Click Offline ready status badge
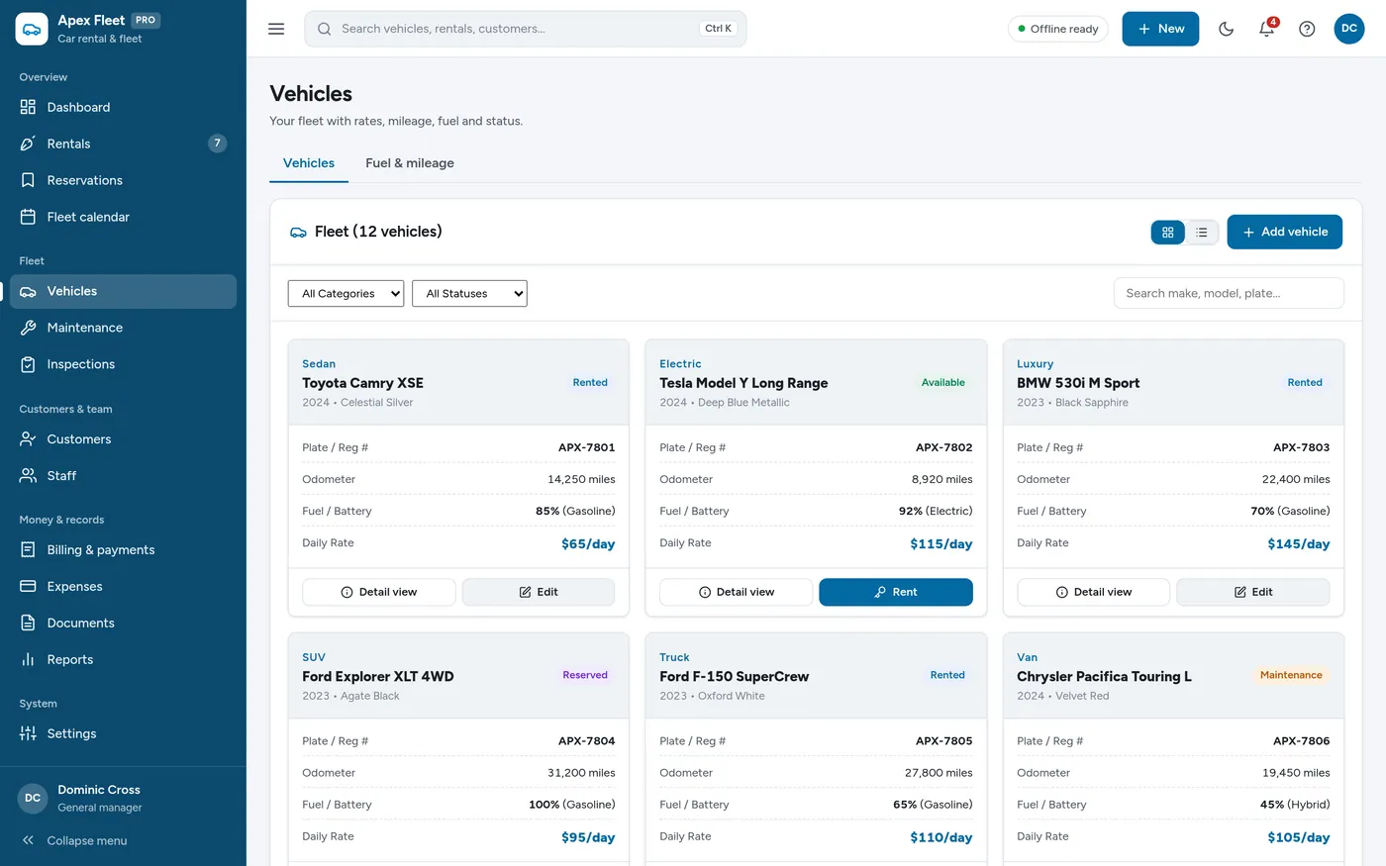This screenshot has height=866, width=1386. 1057,29
